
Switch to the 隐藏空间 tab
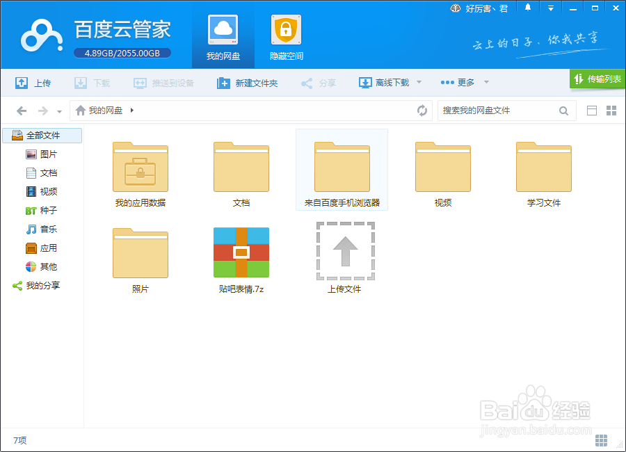pyautogui.click(x=287, y=38)
